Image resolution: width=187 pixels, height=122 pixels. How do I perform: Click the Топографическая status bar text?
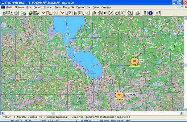coord(56,117)
